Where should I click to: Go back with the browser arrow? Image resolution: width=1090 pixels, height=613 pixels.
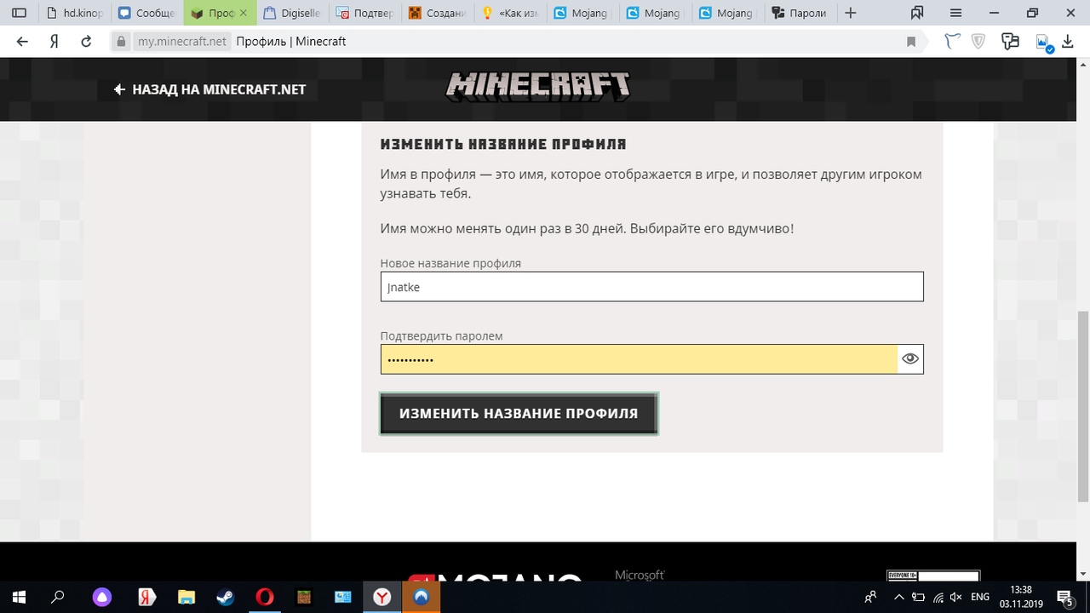tap(22, 42)
